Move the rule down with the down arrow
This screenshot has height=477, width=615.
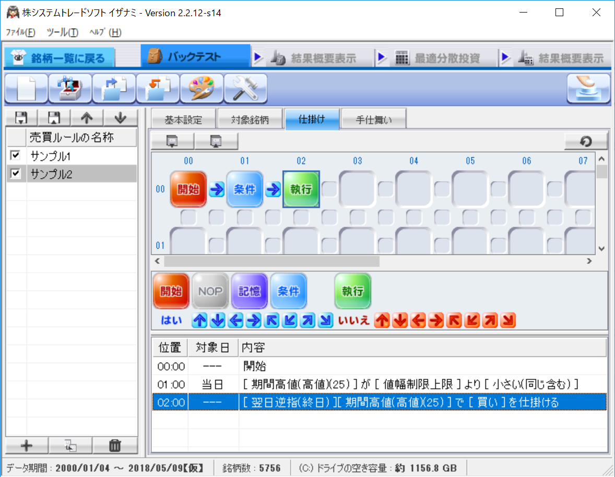[x=120, y=118]
